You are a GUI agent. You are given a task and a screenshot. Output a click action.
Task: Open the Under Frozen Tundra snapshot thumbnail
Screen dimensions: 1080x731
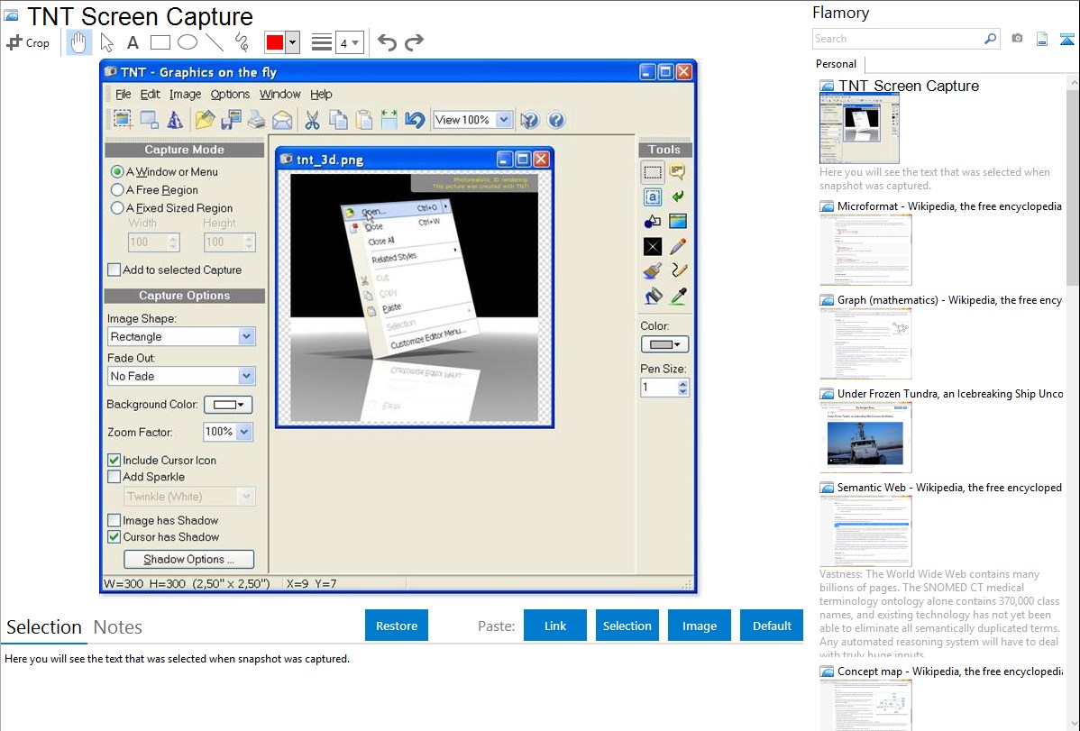[865, 437]
